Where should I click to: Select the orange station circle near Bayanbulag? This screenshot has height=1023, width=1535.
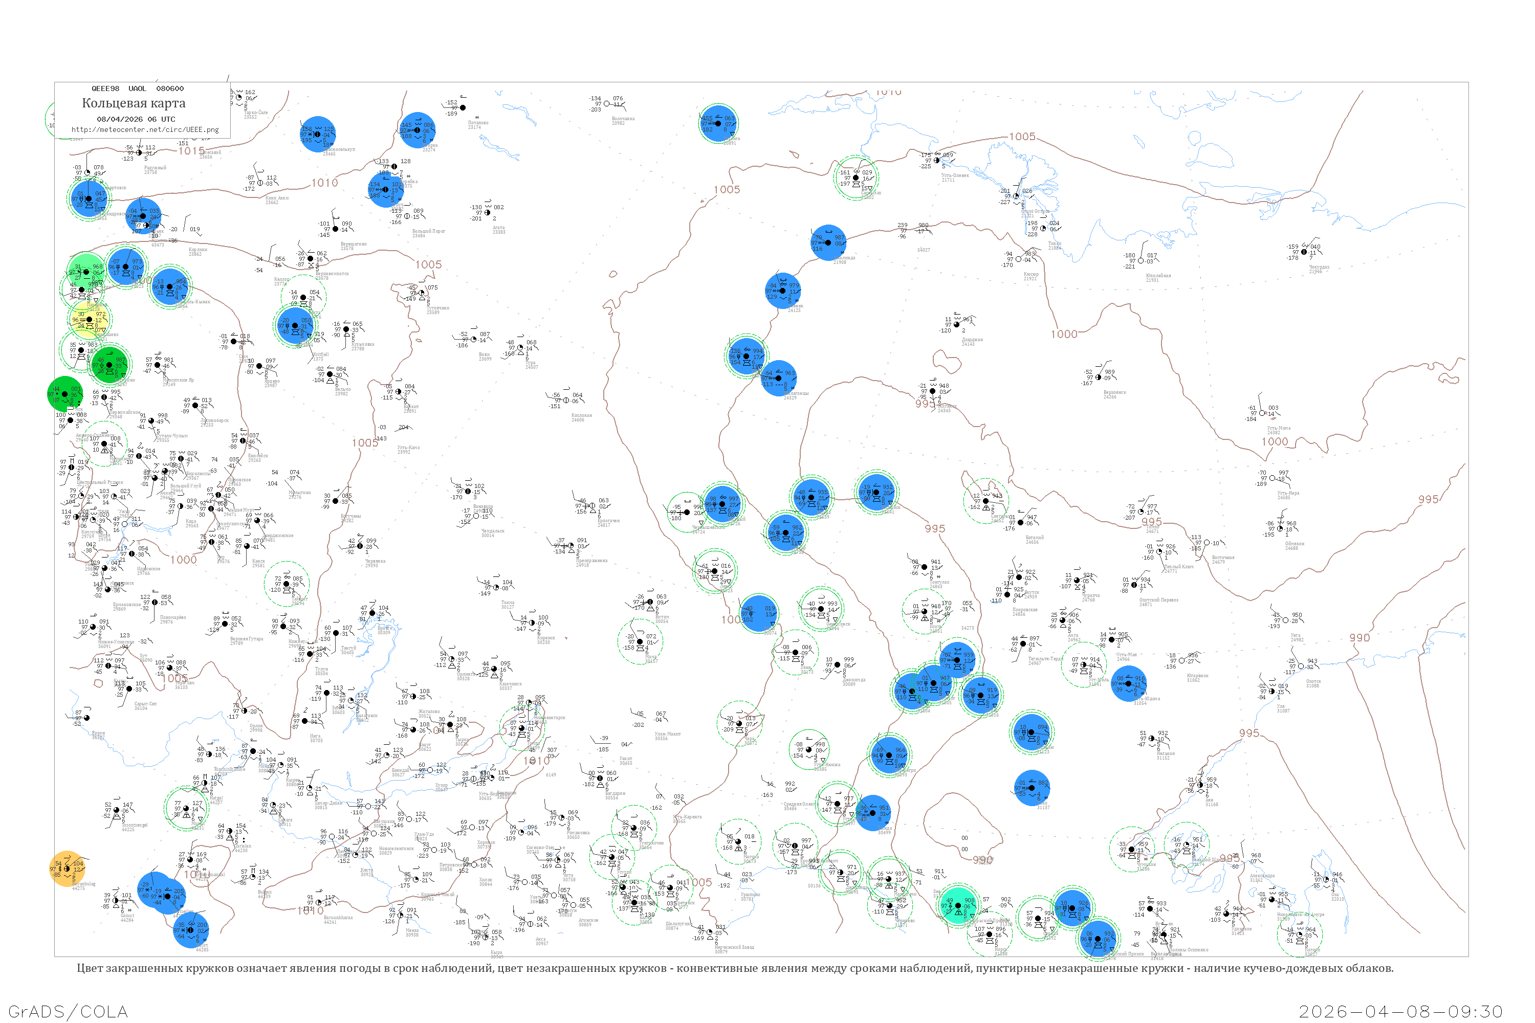pyautogui.click(x=66, y=869)
